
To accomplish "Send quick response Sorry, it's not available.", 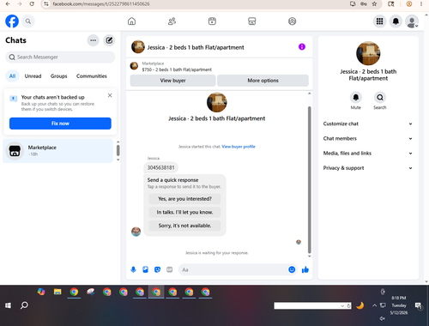I will pos(184,226).
